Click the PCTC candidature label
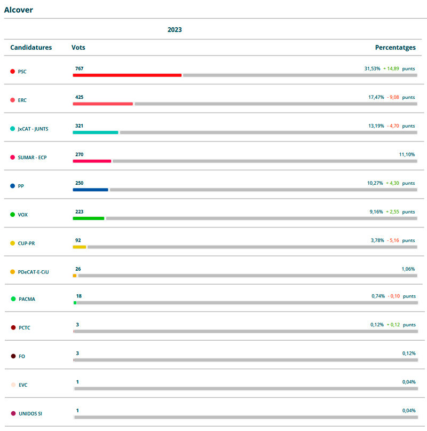Screen dimensions: 427x431 pos(24,327)
